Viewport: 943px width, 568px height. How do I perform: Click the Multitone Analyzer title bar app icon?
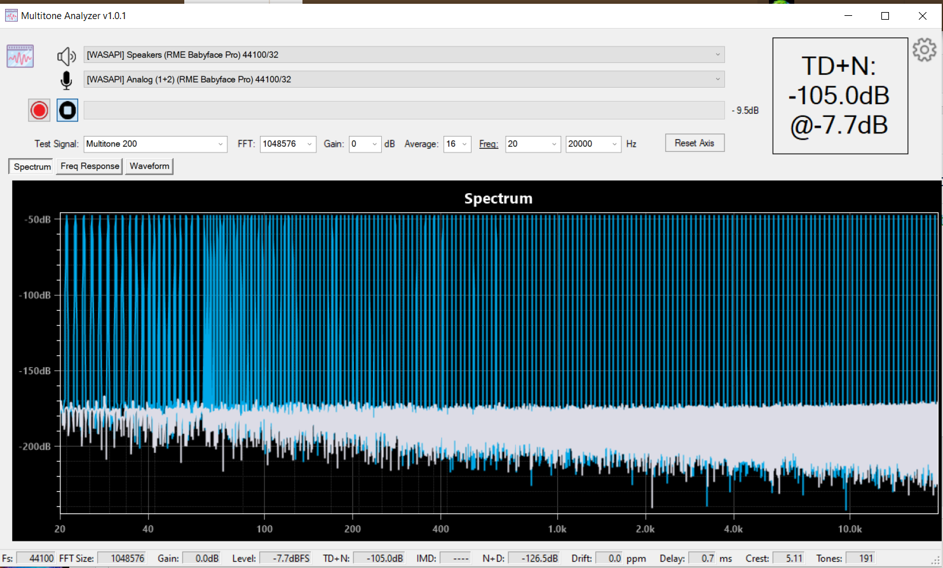click(11, 16)
